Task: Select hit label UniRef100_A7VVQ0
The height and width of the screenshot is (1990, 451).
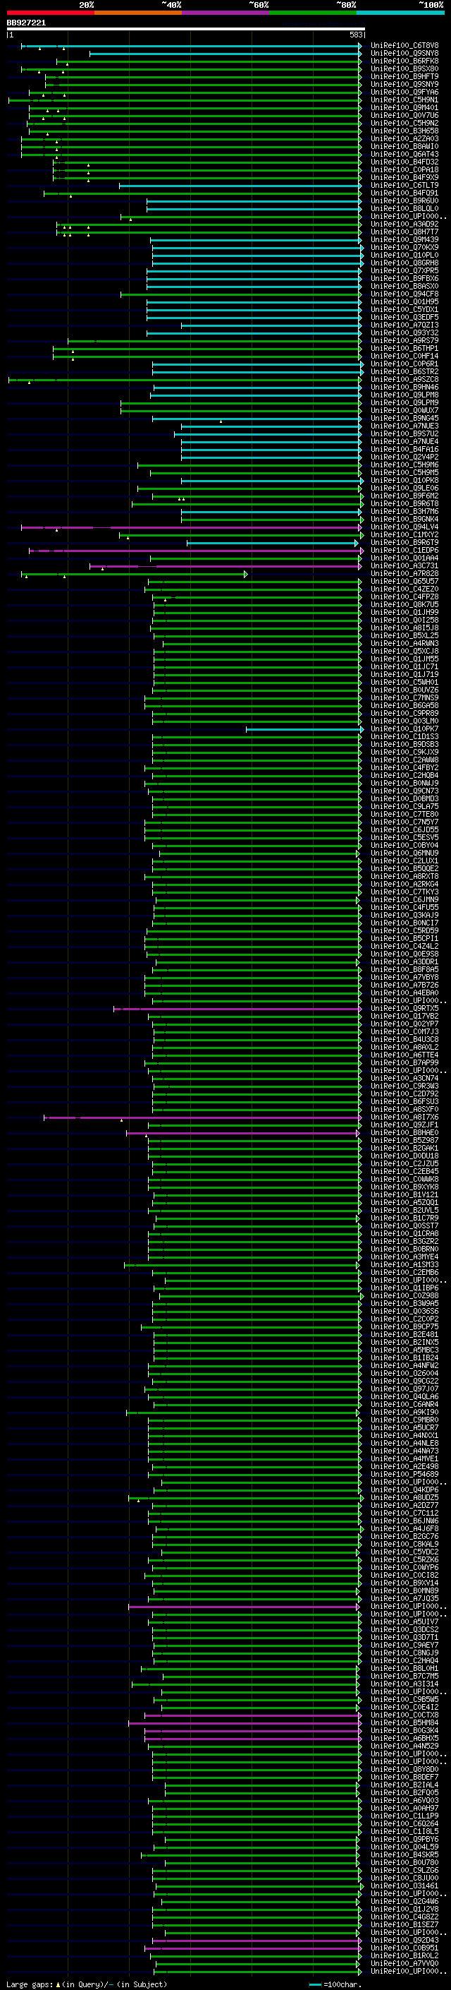Action: pyautogui.click(x=404, y=1963)
